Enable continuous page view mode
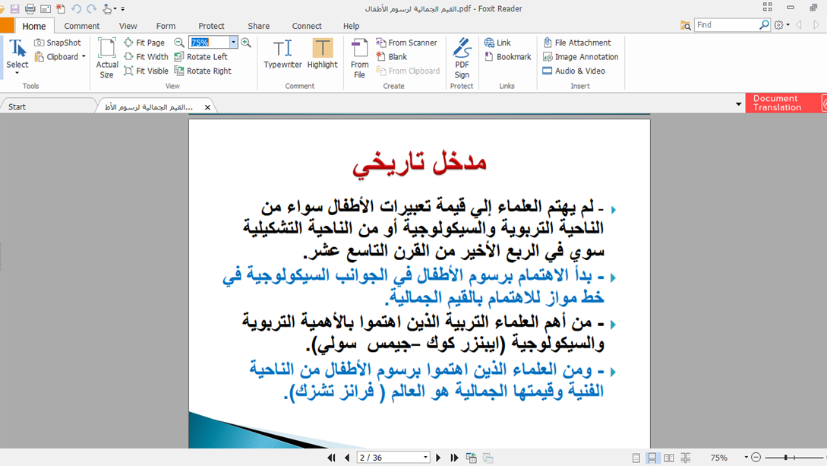 [x=652, y=458]
